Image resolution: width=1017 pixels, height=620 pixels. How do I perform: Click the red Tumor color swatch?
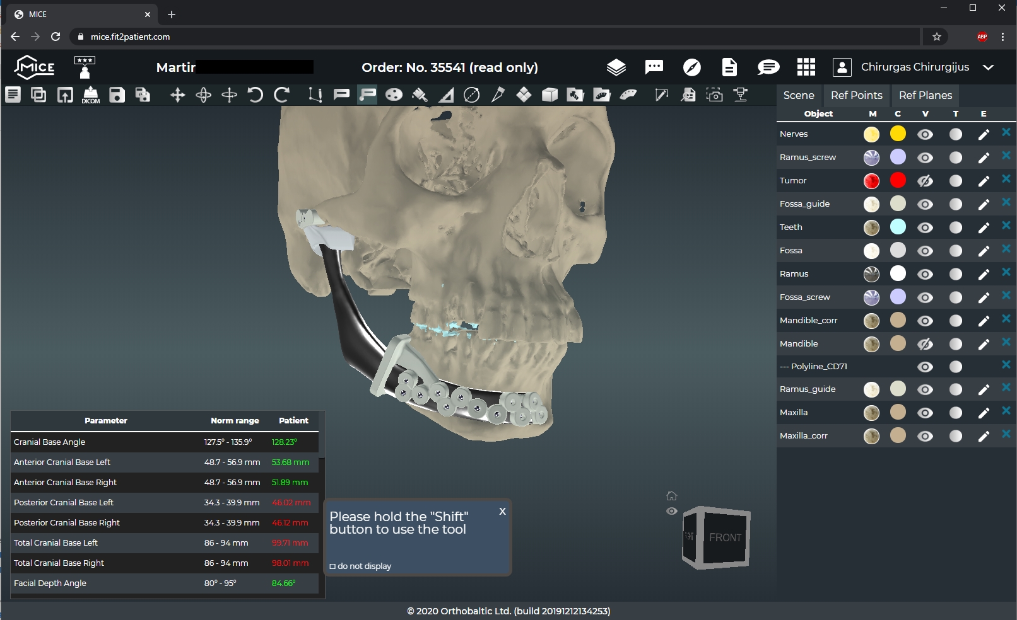tap(898, 180)
